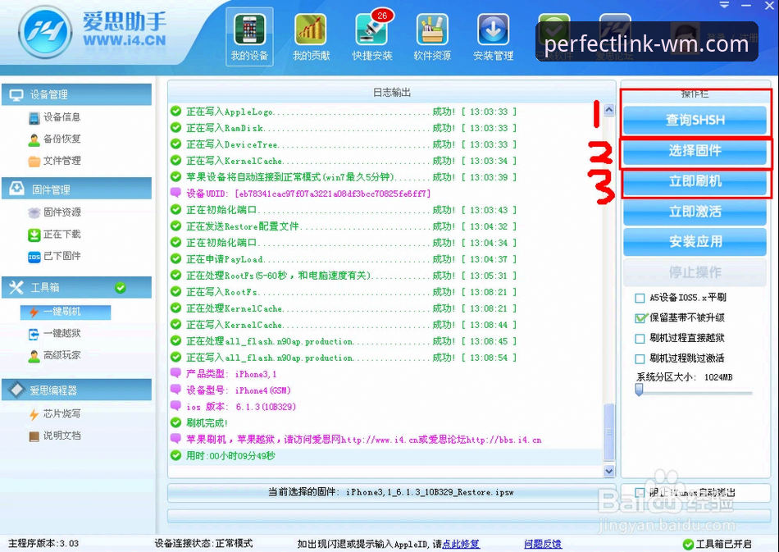Click 主程序版本:3.03 status text
This screenshot has width=779, height=552.
43,544
